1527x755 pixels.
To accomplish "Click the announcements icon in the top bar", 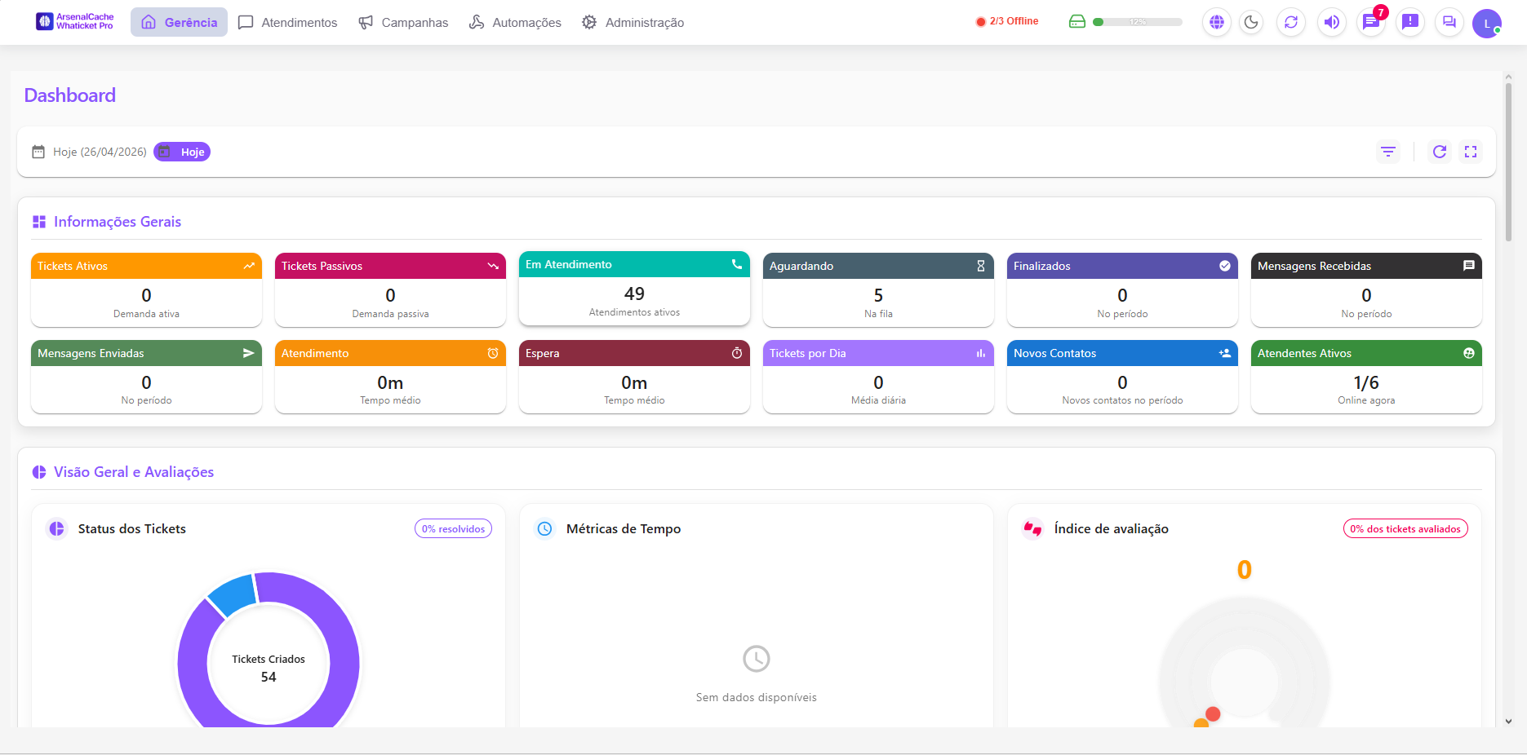I will (x=1409, y=22).
